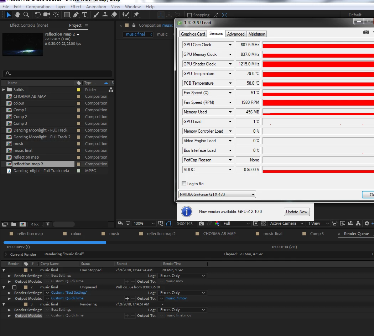Click the Project panel search field
374x336 pixels.
[57, 73]
